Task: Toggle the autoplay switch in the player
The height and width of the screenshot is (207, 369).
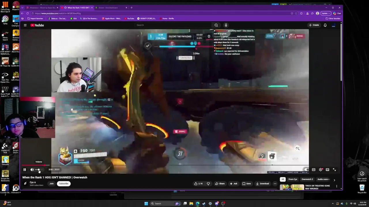Action: click(307, 170)
